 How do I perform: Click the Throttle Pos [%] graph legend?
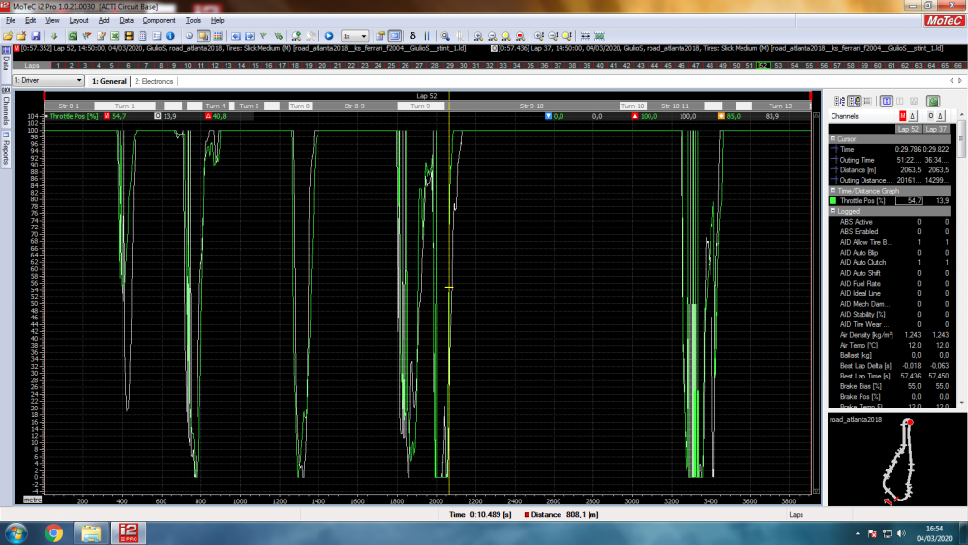click(x=74, y=116)
